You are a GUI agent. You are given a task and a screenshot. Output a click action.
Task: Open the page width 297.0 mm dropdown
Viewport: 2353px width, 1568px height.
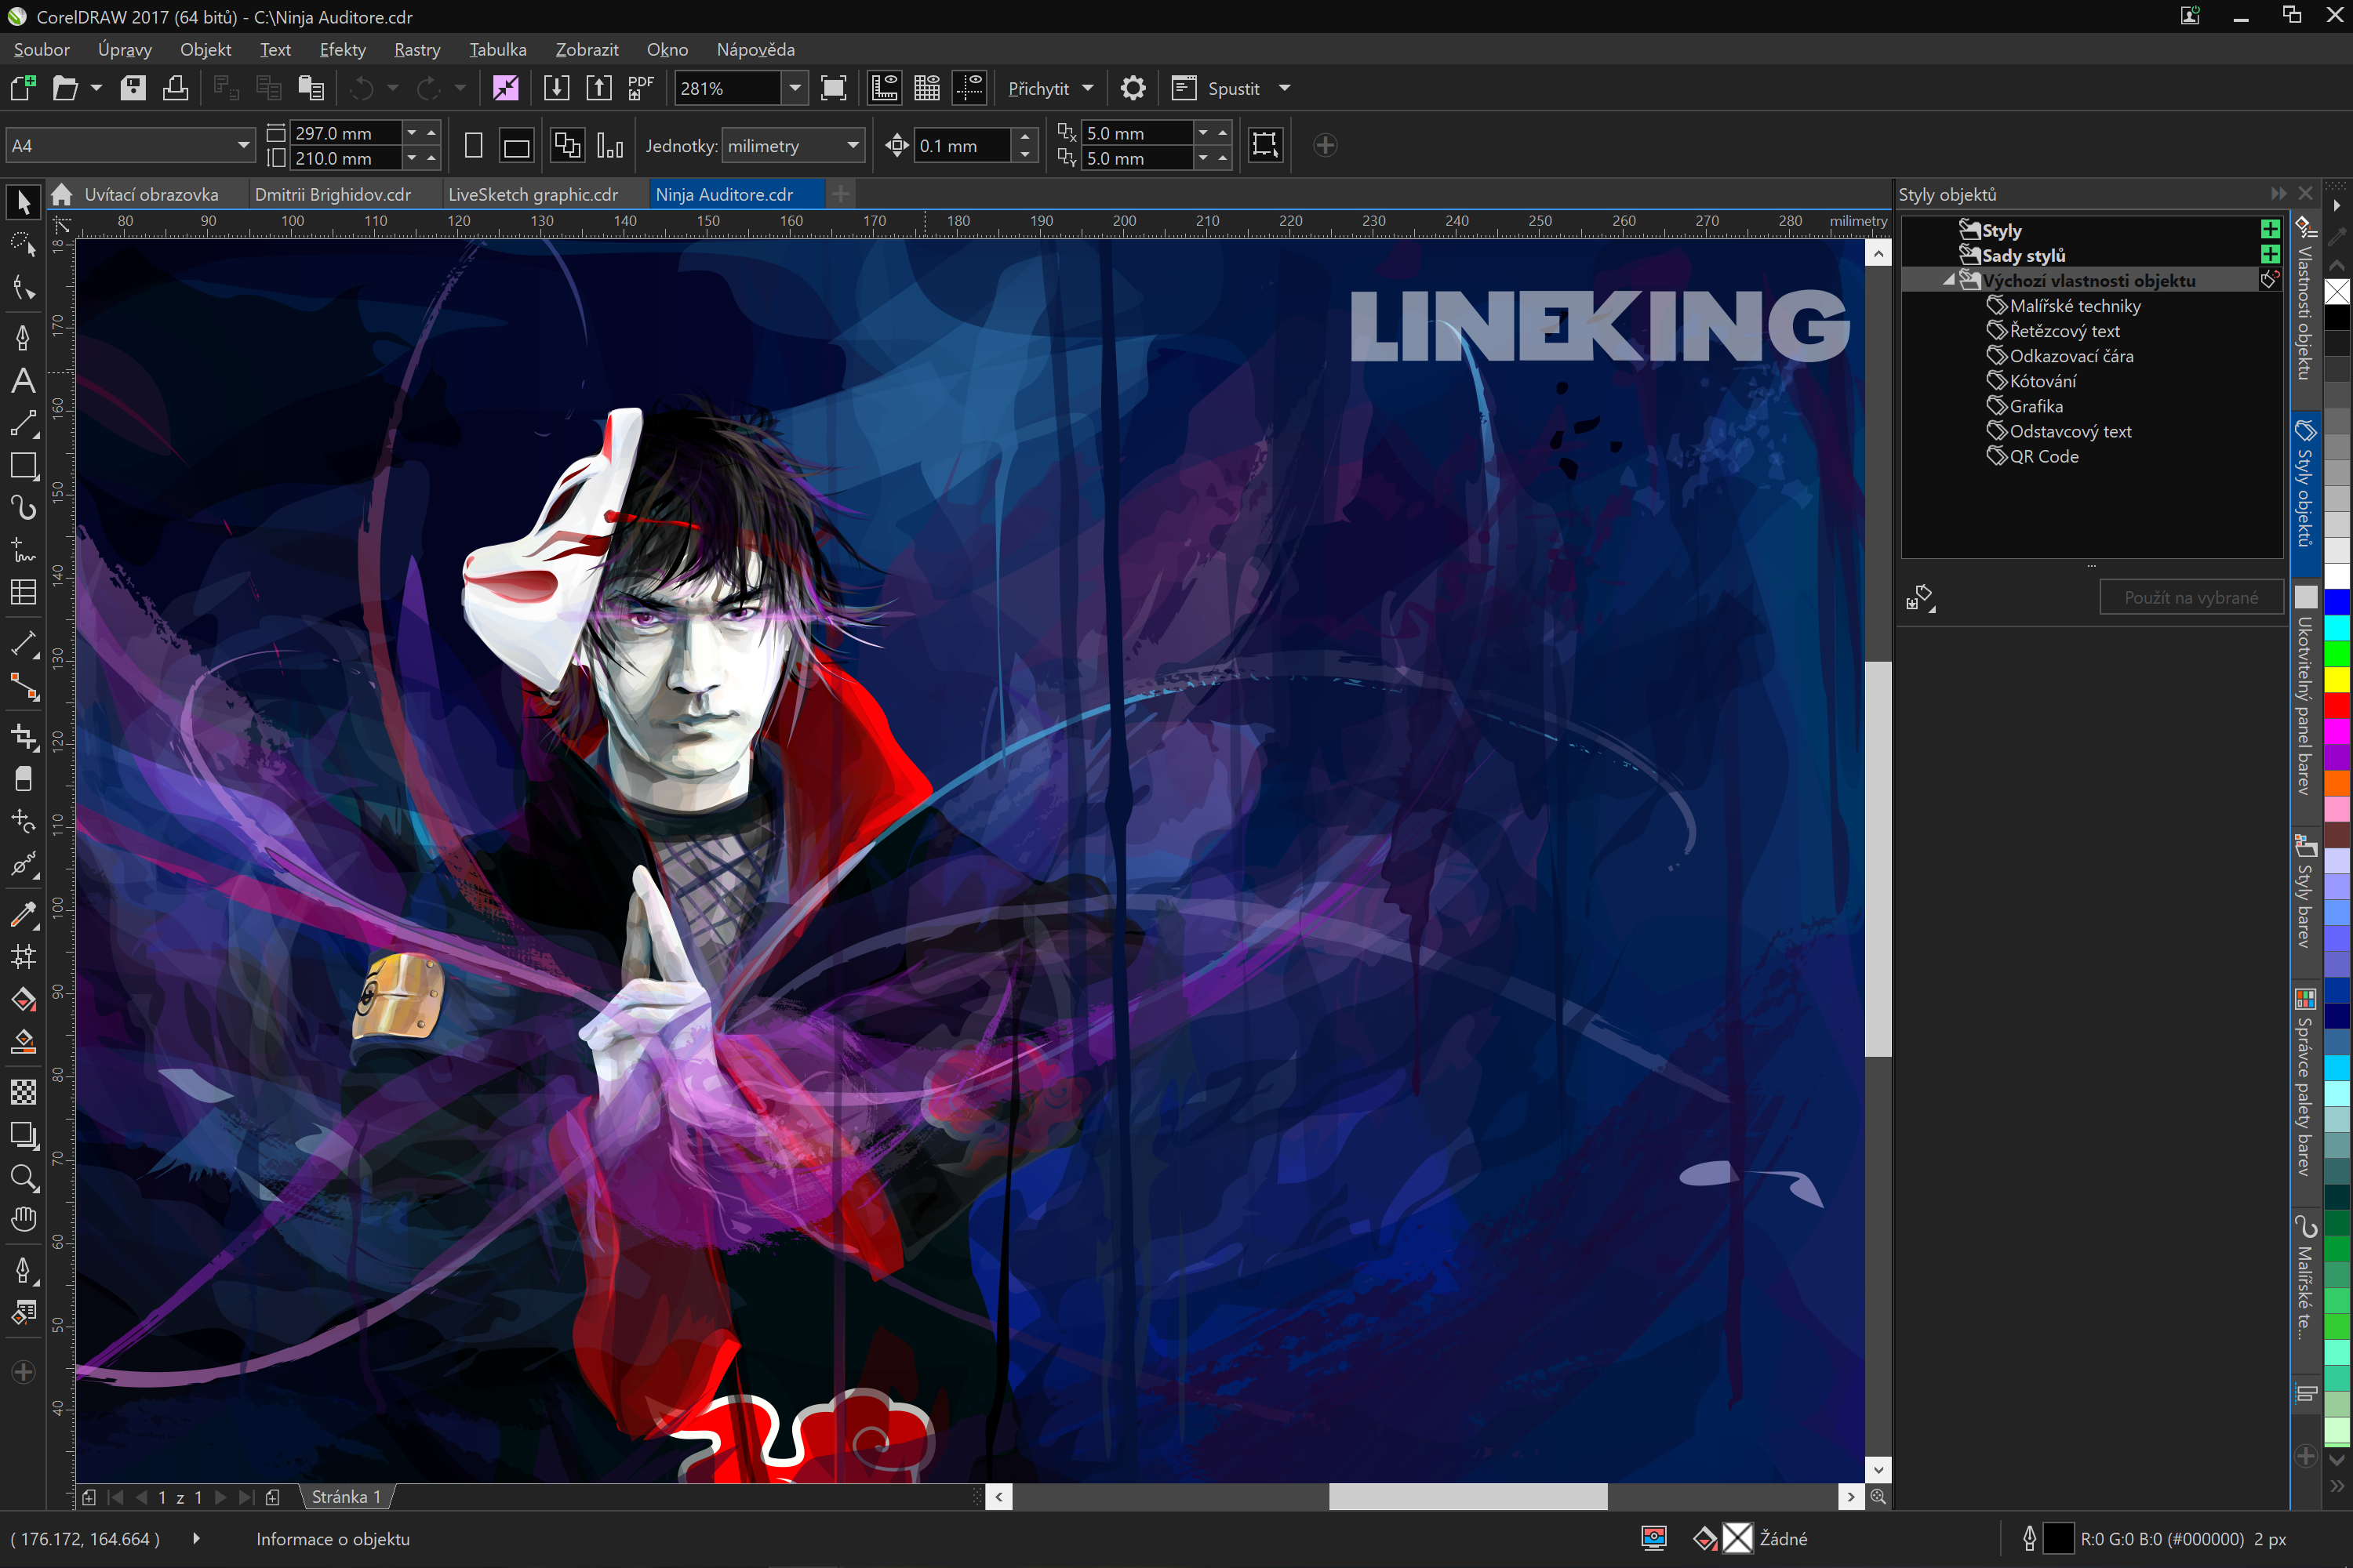click(411, 132)
